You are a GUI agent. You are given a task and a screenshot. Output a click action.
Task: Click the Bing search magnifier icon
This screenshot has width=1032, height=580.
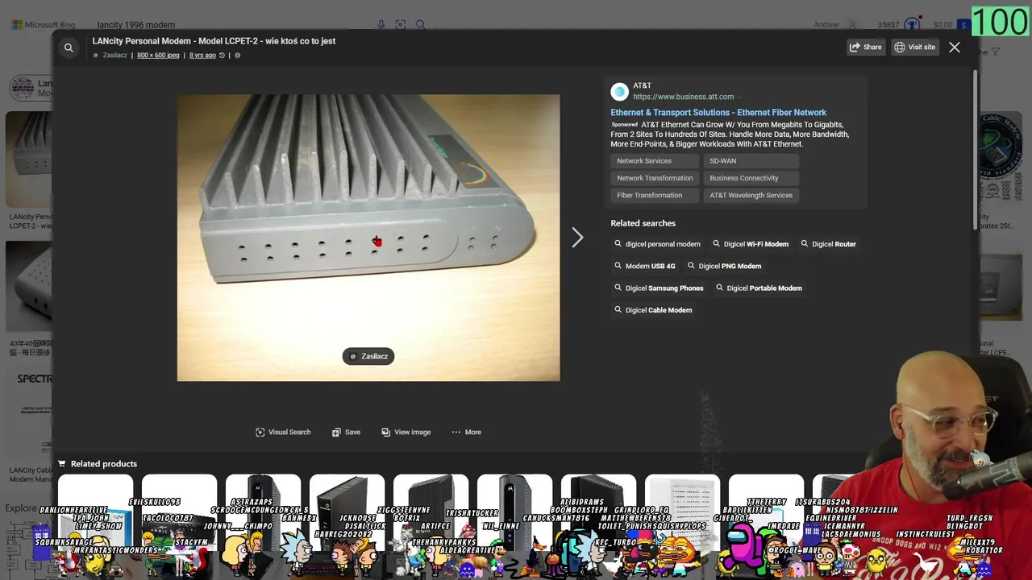coord(420,25)
